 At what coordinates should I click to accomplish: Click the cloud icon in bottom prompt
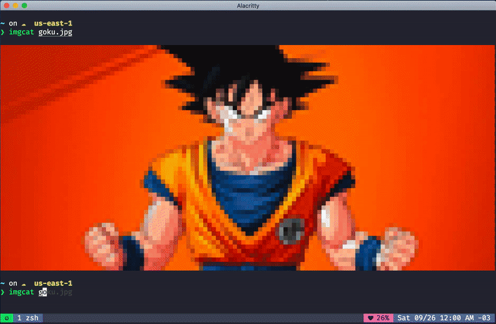coord(24,284)
